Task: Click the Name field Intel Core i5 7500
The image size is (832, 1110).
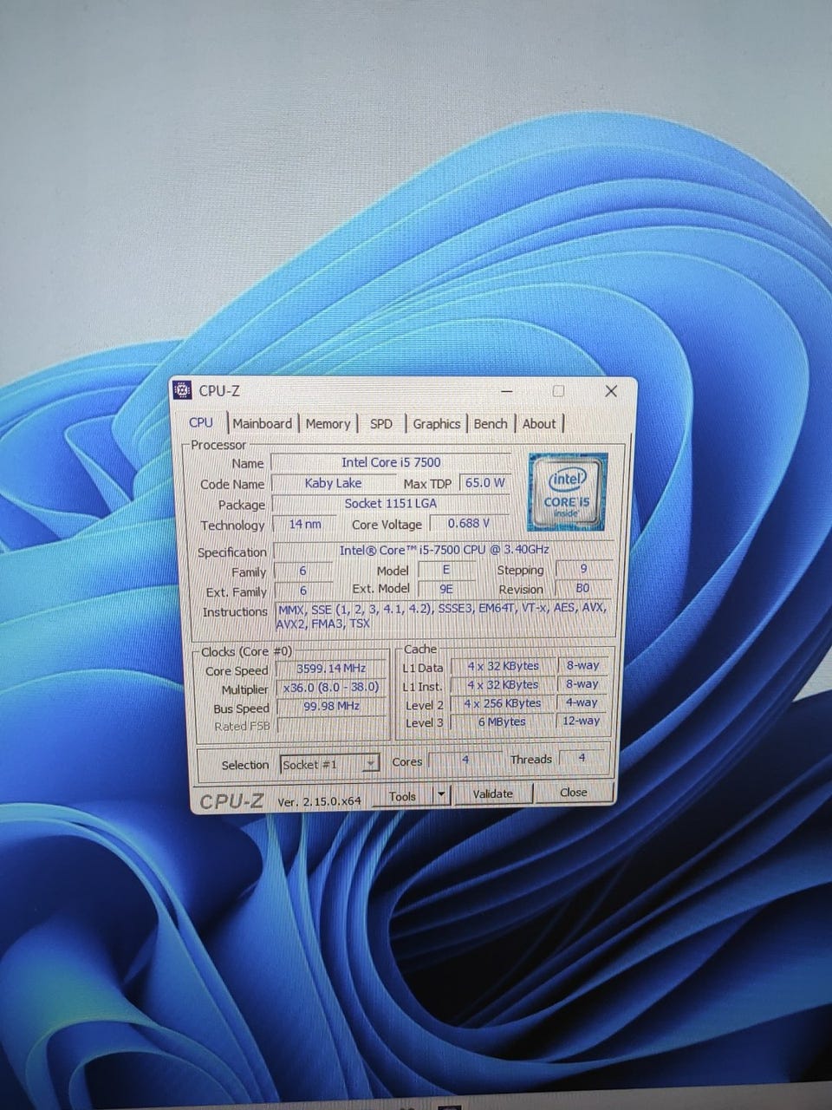Action: (391, 462)
